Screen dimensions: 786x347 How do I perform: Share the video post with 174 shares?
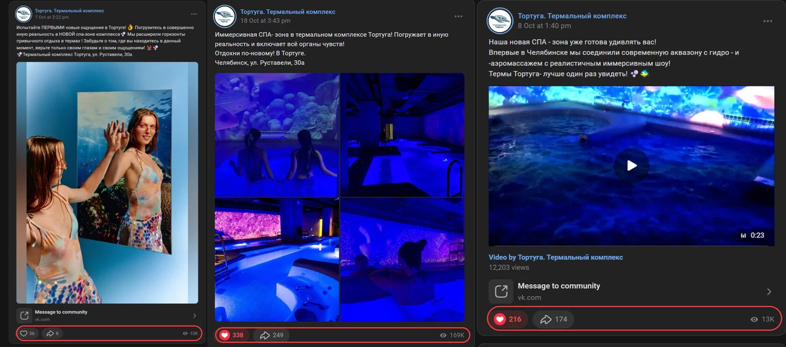click(553, 320)
